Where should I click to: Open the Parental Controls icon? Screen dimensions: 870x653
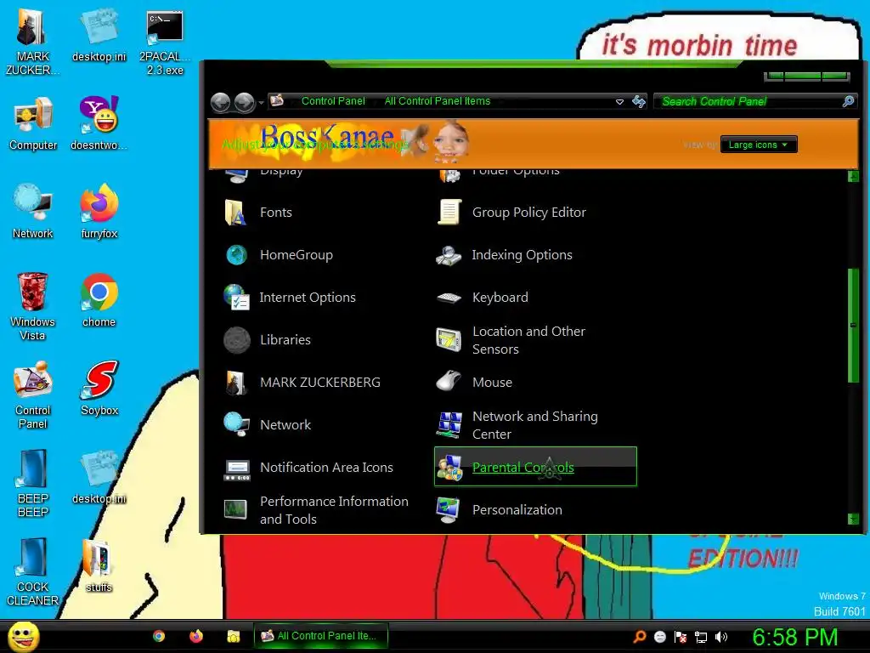[x=449, y=468]
